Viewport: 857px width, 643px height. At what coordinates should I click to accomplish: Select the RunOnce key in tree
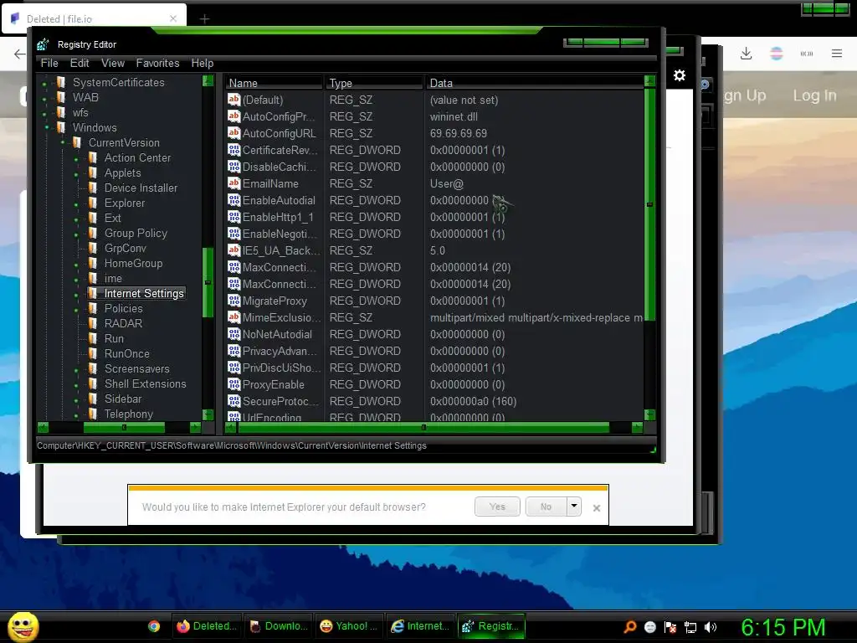click(x=127, y=354)
